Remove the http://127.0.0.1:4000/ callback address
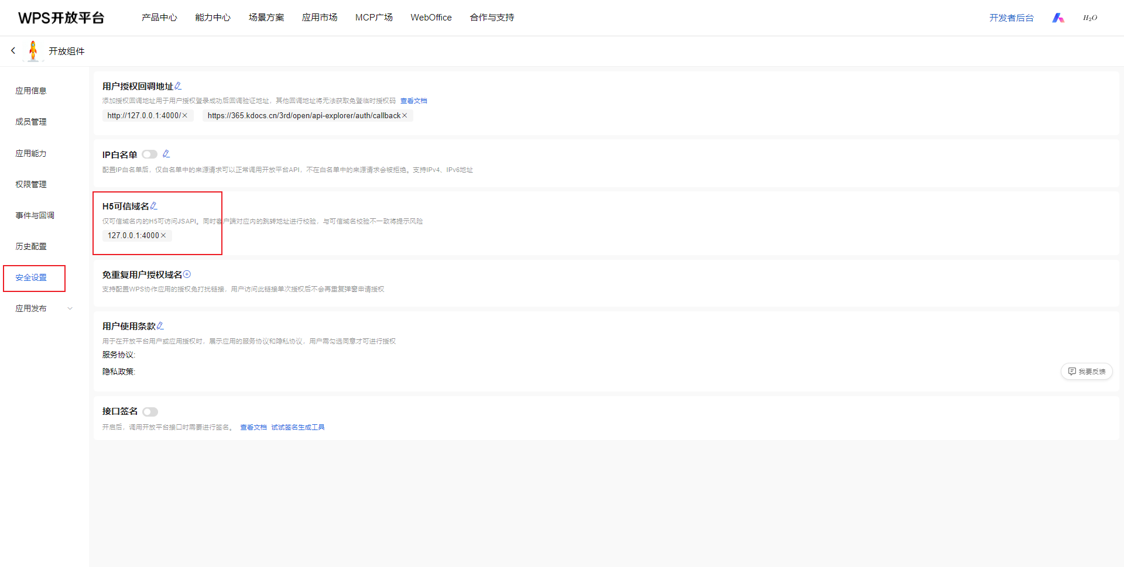Screen dimensions: 1124x567 (185, 116)
